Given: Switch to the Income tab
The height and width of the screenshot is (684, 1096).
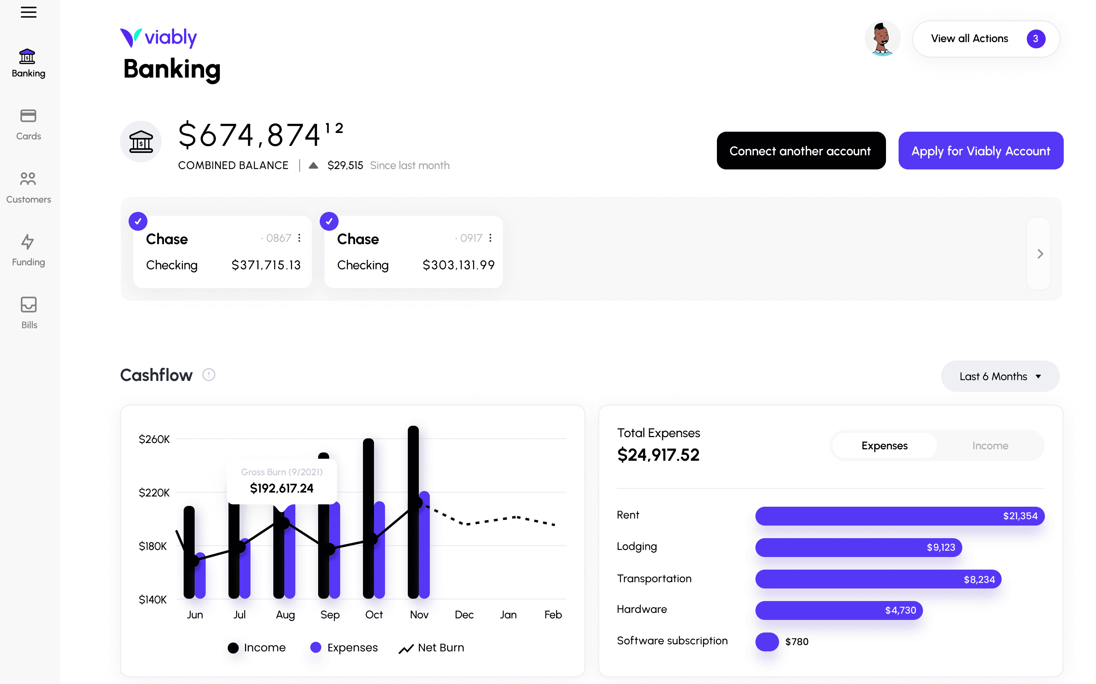Looking at the screenshot, I should [990, 446].
